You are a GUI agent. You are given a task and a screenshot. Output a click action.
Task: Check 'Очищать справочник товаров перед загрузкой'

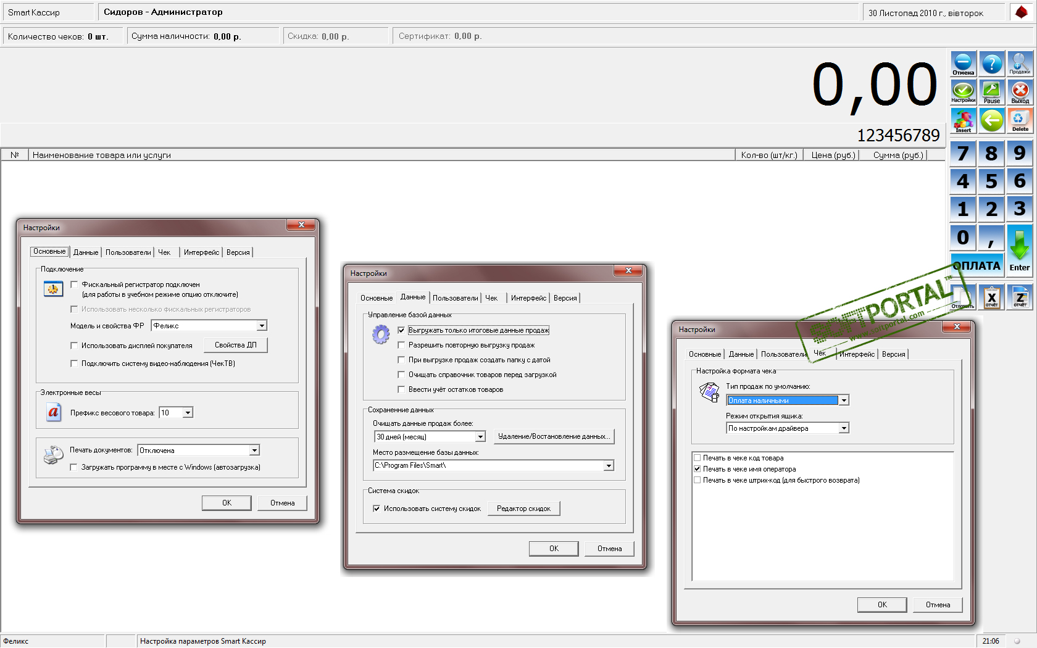(402, 375)
